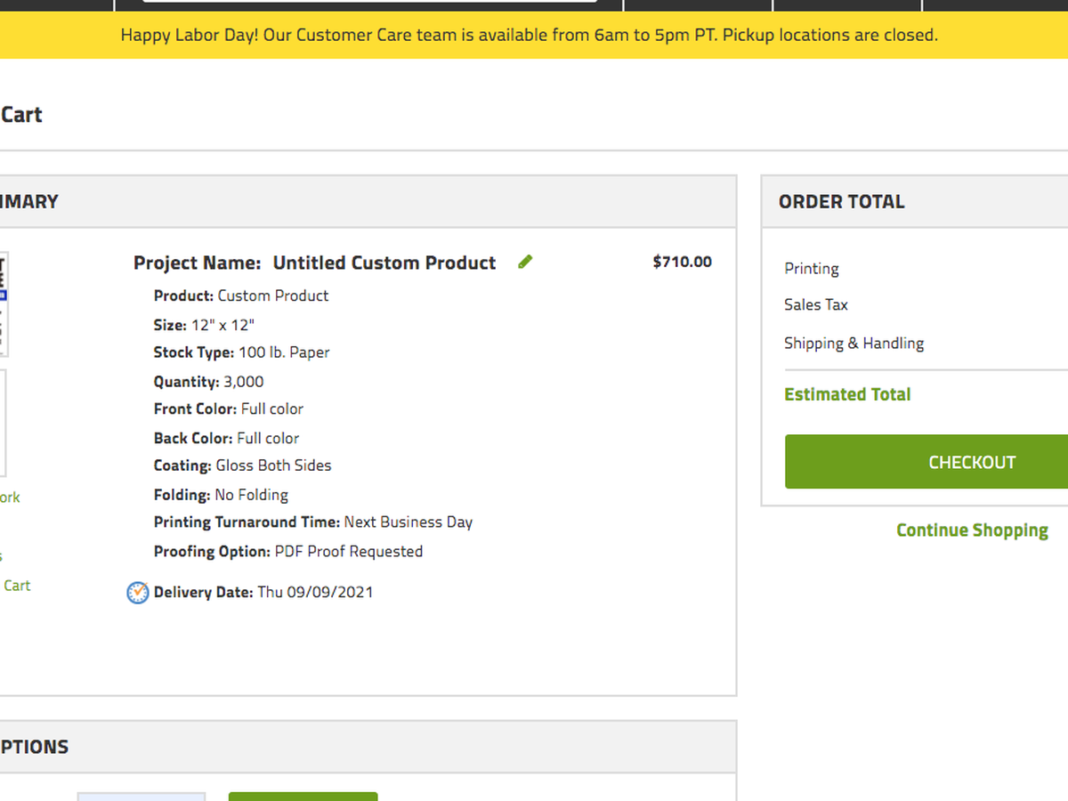The height and width of the screenshot is (801, 1068).
Task: Click the green pencil edit project name icon
Action: [525, 262]
